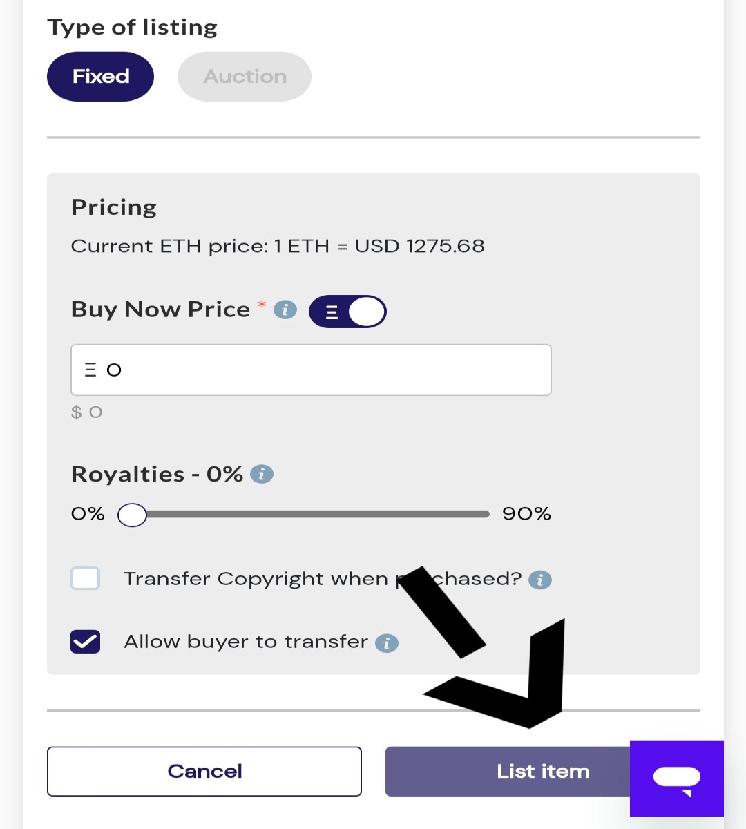This screenshot has height=829, width=746.
Task: Select the Fixed listing type
Action: coord(100,77)
